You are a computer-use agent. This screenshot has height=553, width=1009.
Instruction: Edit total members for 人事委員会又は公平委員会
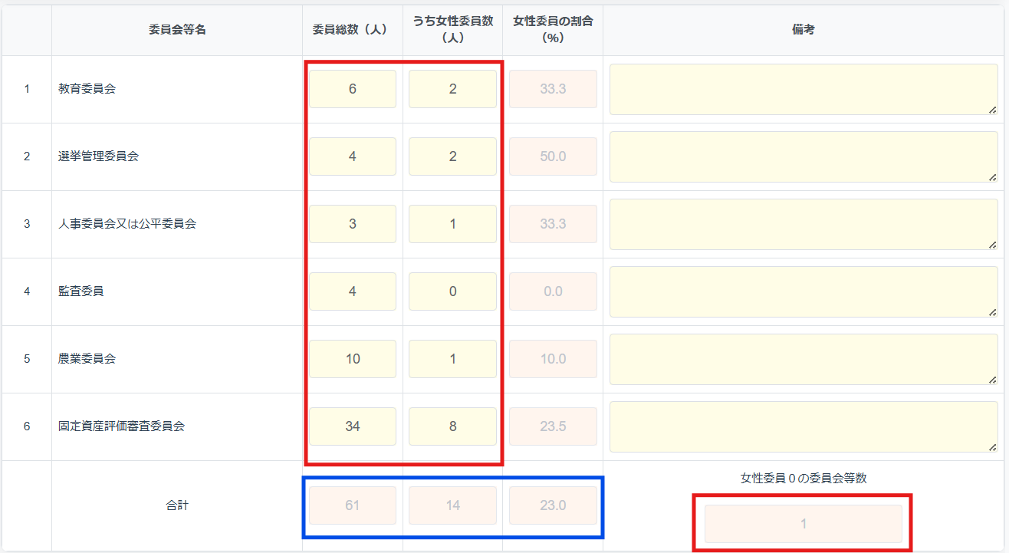tap(353, 224)
